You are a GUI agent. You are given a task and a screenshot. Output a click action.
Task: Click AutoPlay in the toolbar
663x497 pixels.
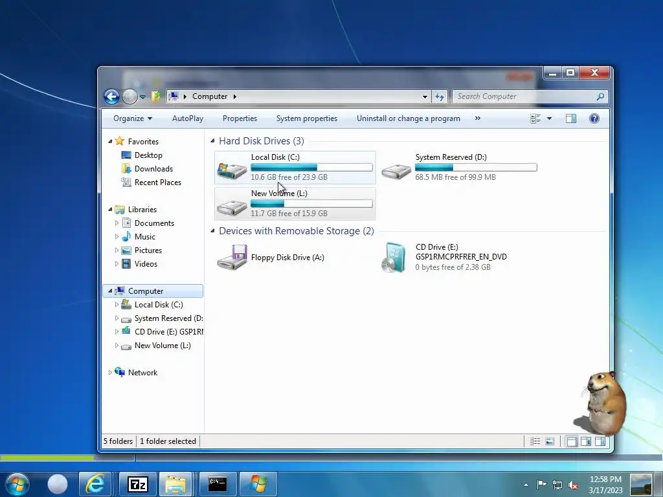pyautogui.click(x=188, y=118)
